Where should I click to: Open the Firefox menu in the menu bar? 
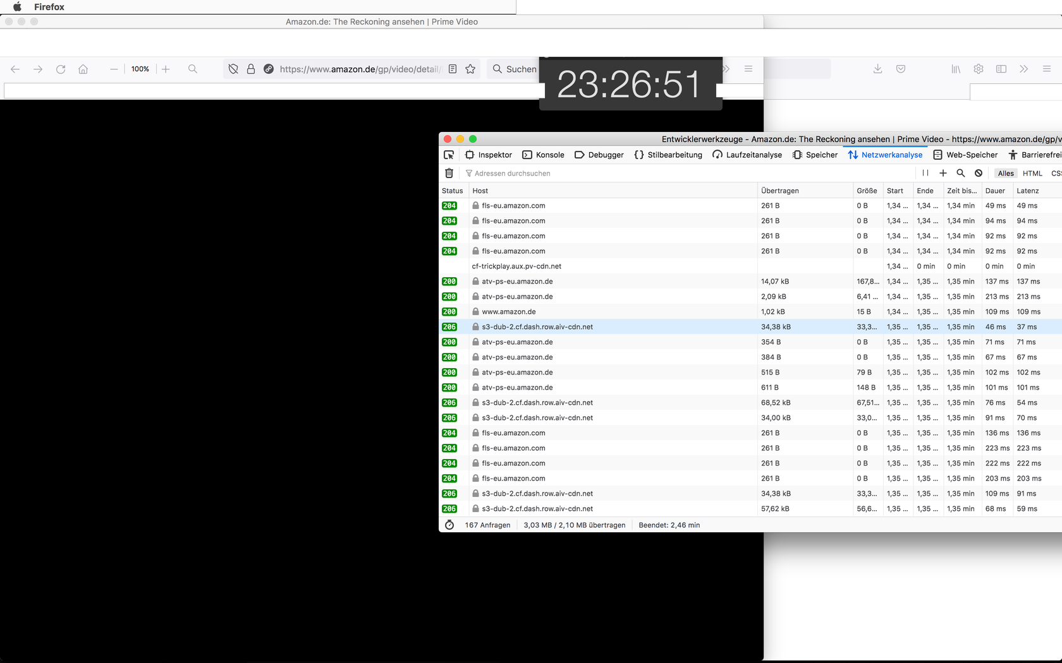click(49, 7)
